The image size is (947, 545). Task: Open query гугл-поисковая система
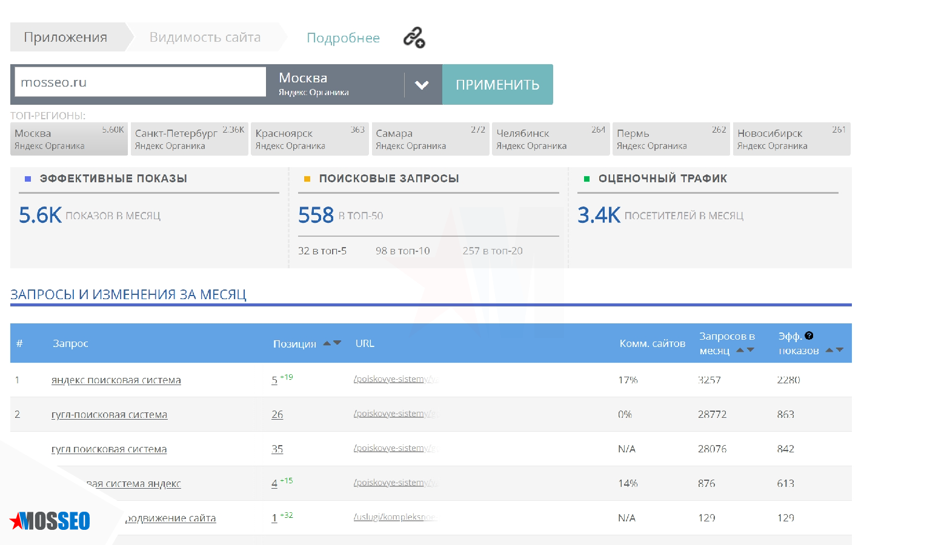(x=109, y=415)
